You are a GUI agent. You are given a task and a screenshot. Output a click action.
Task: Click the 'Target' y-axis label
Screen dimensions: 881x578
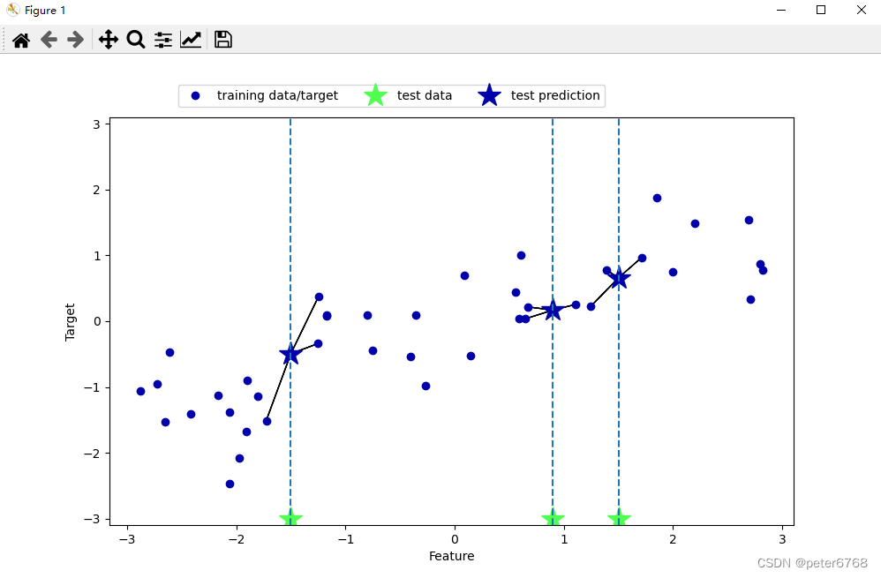coord(70,322)
